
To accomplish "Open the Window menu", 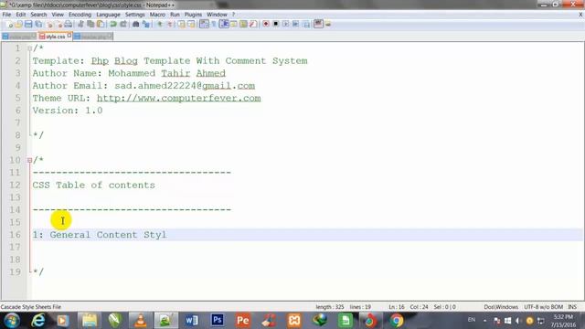I will [217, 15].
